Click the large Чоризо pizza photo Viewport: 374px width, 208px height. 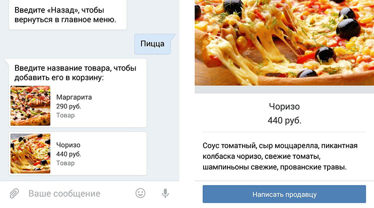284,42
